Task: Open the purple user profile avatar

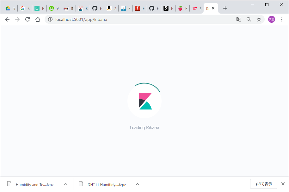Action: point(272,19)
